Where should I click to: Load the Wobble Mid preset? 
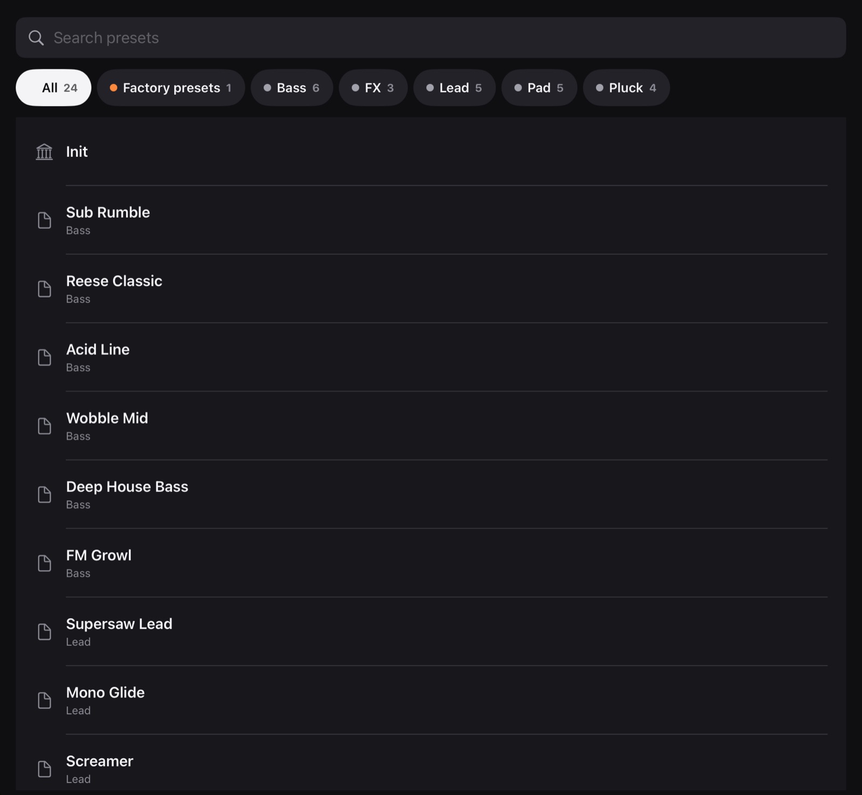point(430,426)
